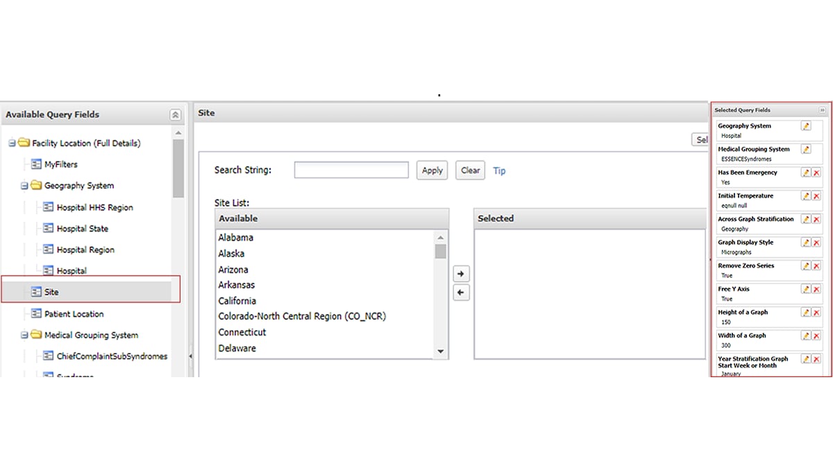Edit the Geography System query field
The width and height of the screenshot is (833, 468).
point(806,126)
